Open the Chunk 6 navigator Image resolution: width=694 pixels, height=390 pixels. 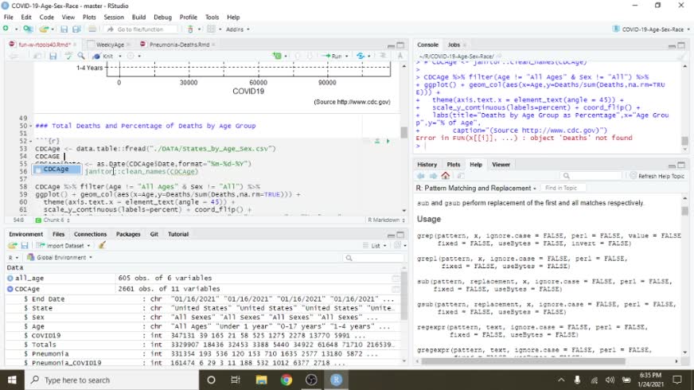coord(53,220)
